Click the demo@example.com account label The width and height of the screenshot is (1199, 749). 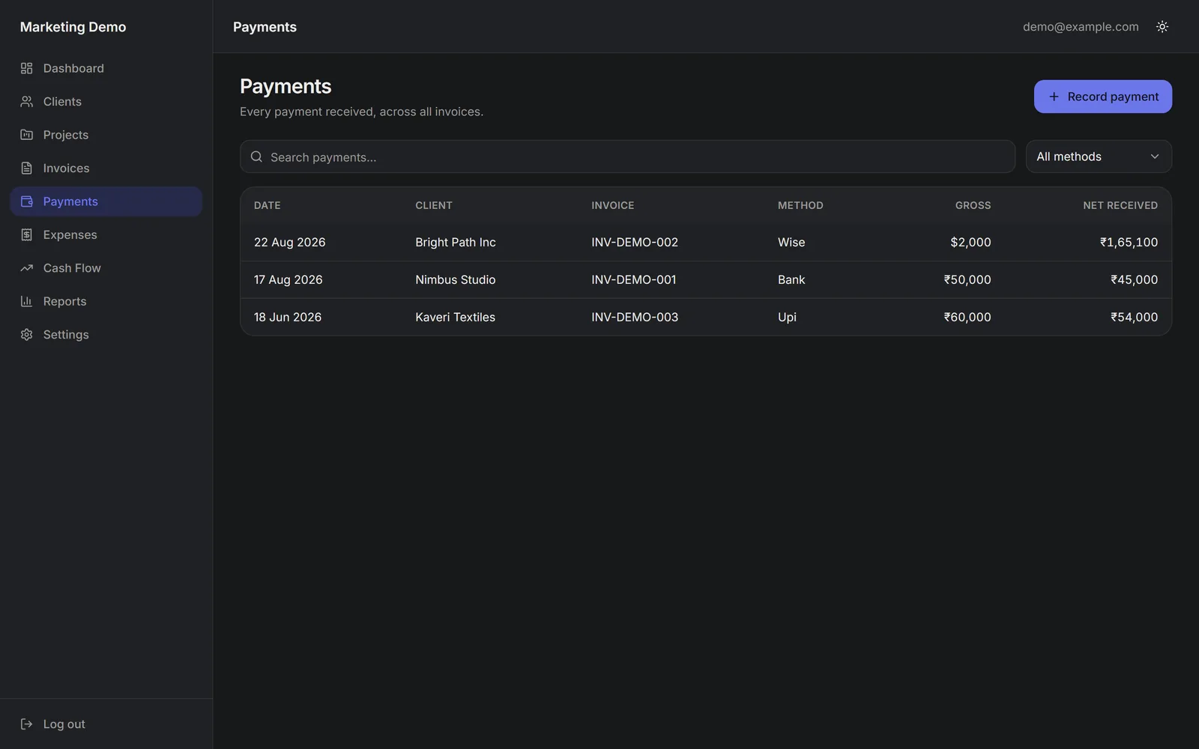[1081, 26]
